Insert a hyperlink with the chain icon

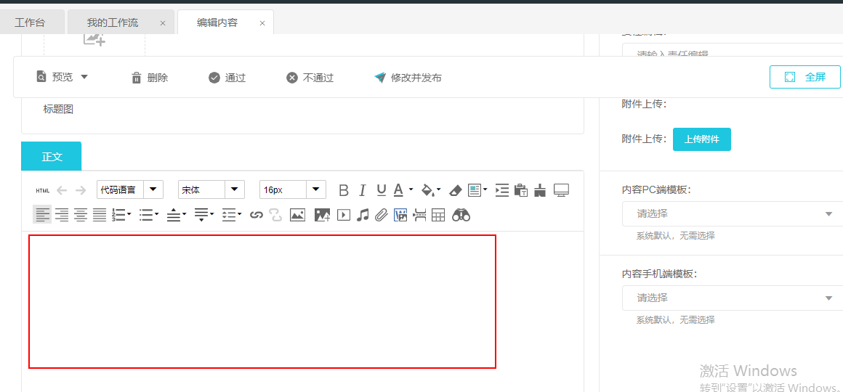pos(257,216)
